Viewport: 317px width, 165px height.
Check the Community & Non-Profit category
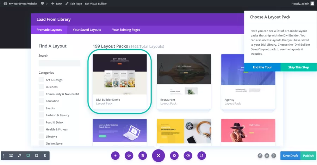(x=41, y=94)
